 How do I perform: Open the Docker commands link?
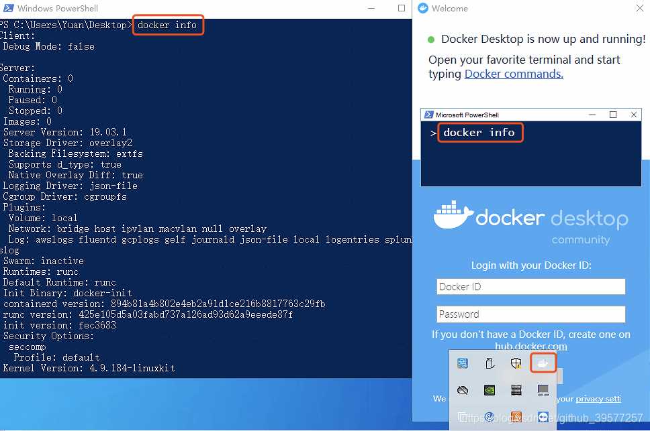(x=514, y=74)
